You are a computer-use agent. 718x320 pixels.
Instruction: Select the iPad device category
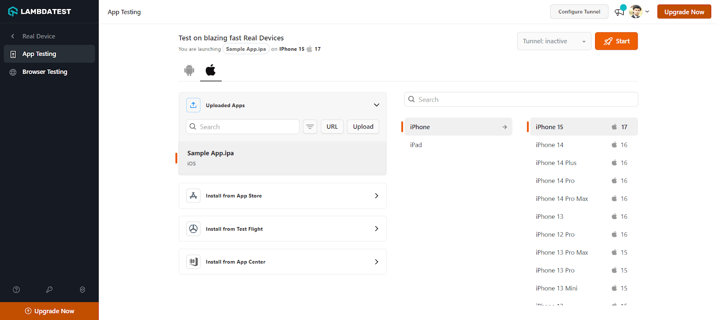click(458, 145)
